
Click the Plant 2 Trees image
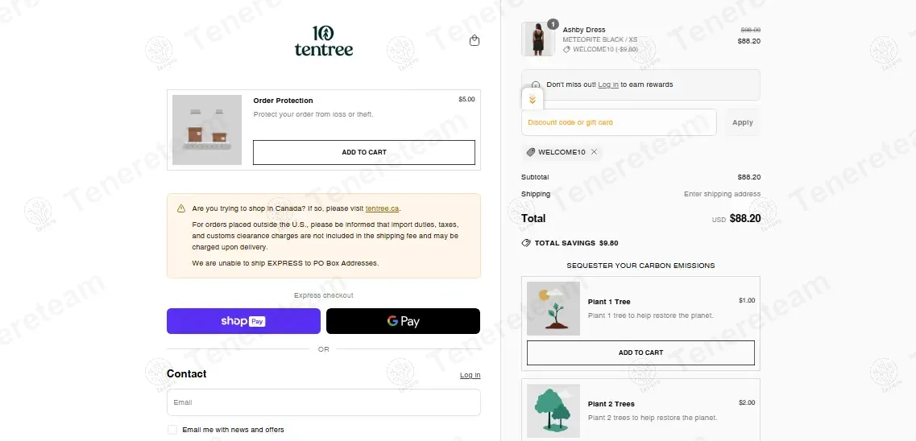553,410
